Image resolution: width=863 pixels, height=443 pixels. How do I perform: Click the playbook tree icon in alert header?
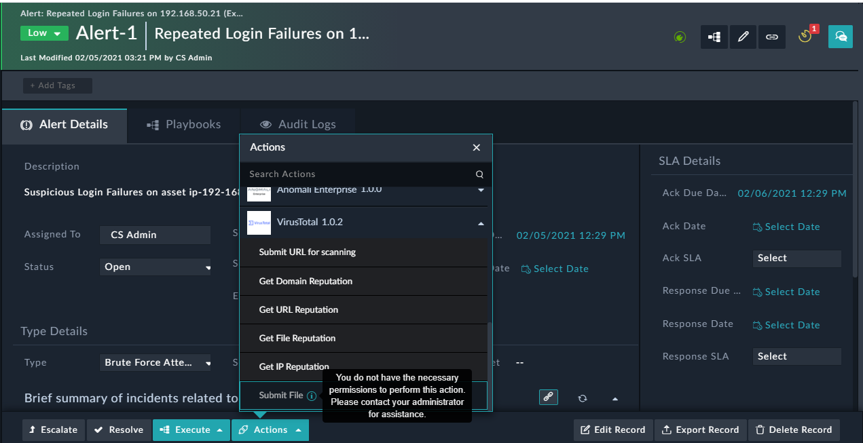[714, 37]
